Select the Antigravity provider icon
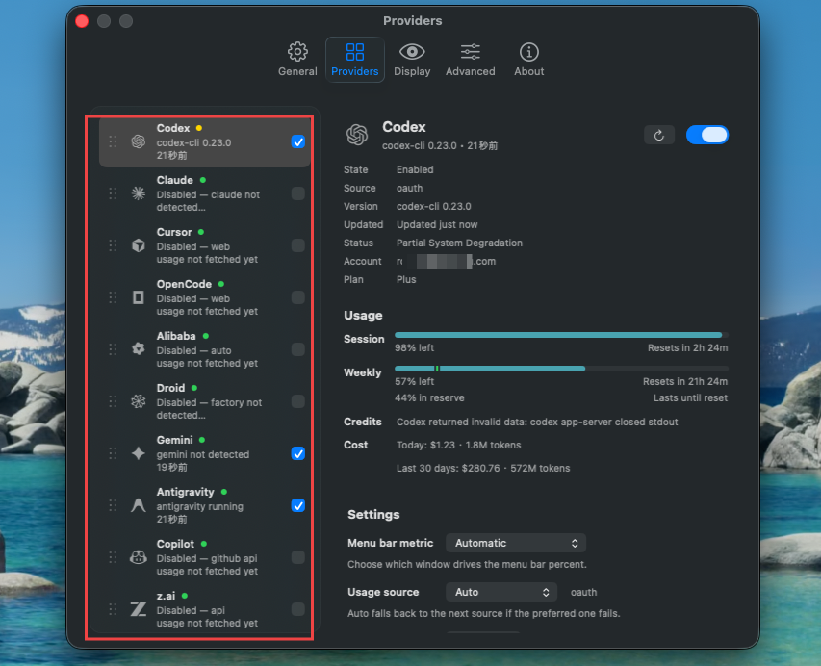The image size is (821, 666). click(x=139, y=505)
